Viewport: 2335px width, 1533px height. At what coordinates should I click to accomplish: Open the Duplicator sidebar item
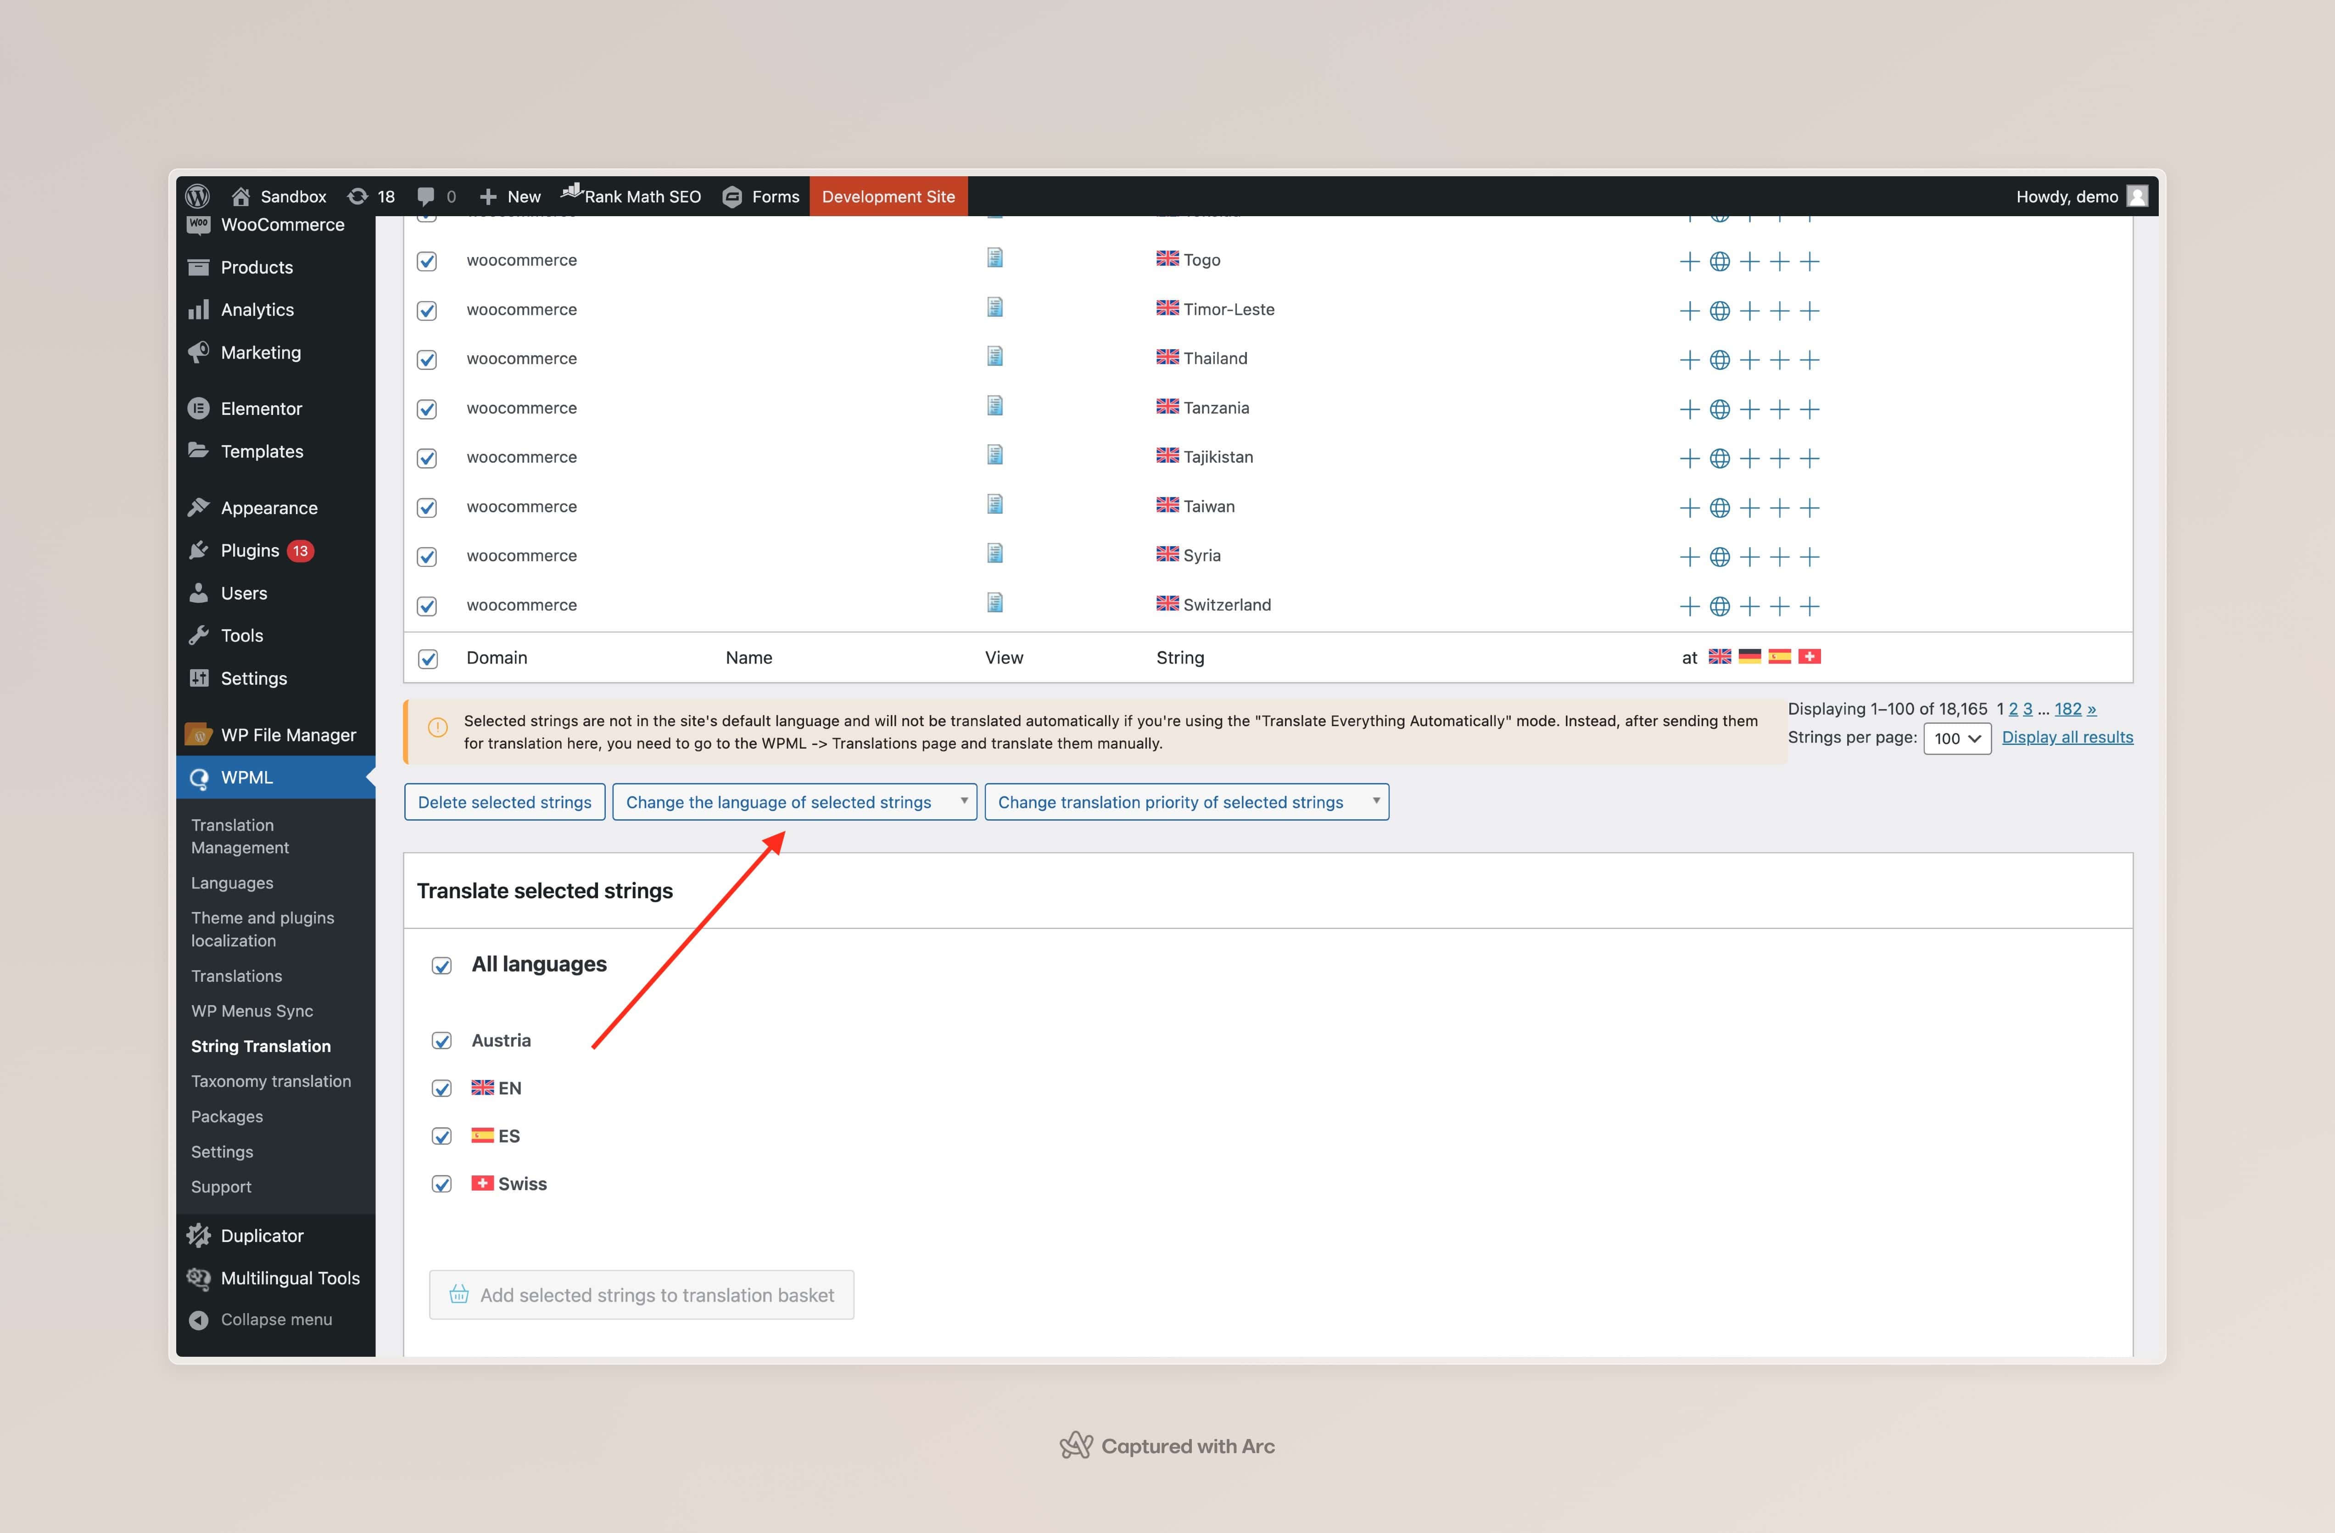click(276, 1236)
